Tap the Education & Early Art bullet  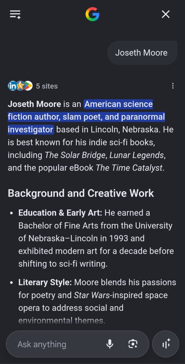click(96, 238)
